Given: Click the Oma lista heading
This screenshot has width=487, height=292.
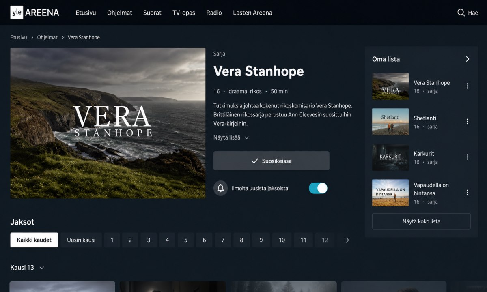Looking at the screenshot, I should point(386,59).
